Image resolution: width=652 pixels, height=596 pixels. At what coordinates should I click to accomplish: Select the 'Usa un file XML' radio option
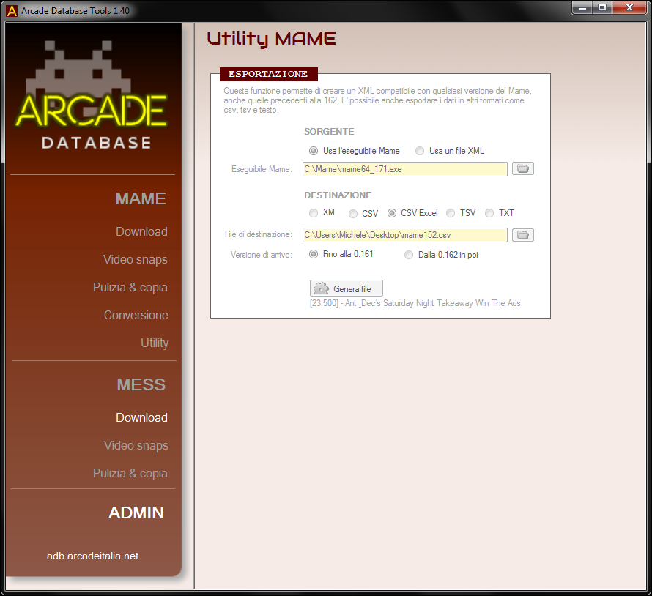pyautogui.click(x=420, y=151)
